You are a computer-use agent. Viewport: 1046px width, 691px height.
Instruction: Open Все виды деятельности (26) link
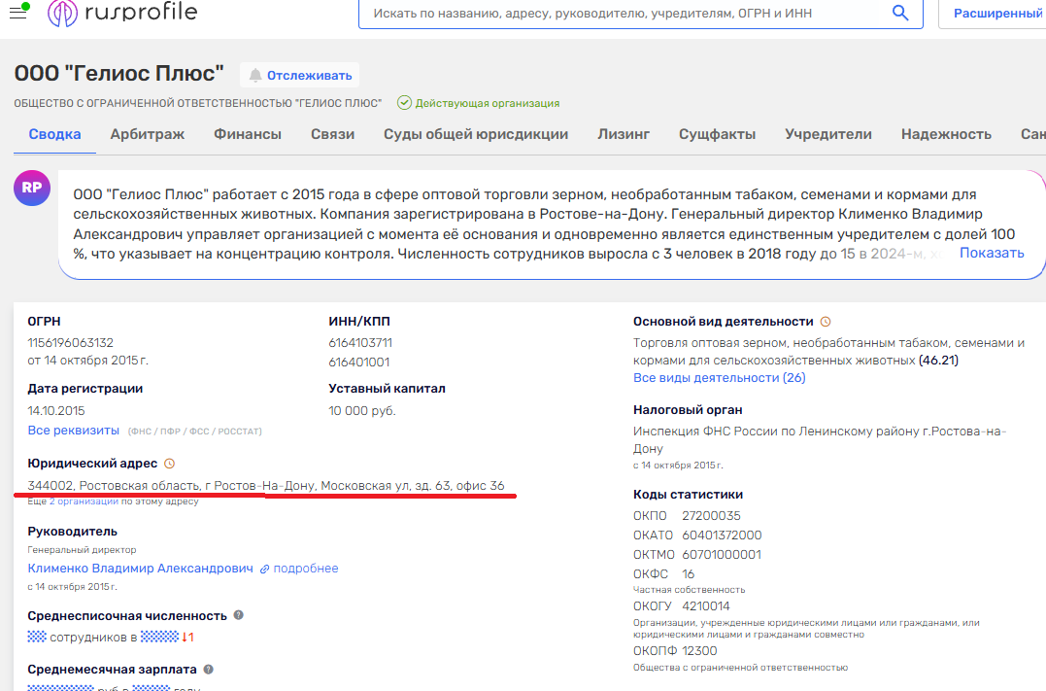click(719, 378)
